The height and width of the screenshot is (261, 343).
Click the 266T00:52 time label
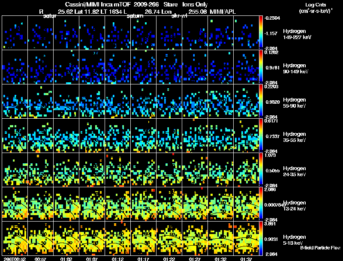click(x=15, y=259)
